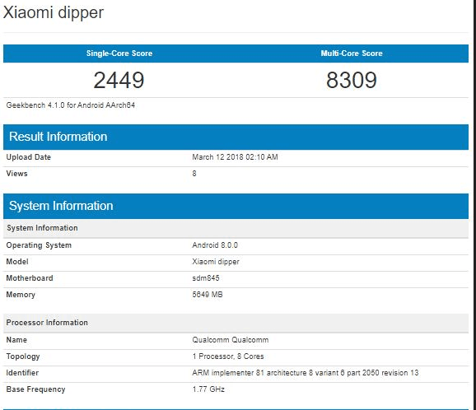This screenshot has width=476, height=410.
Task: Click the gray 'System Information' subheading row
Action: (x=236, y=228)
